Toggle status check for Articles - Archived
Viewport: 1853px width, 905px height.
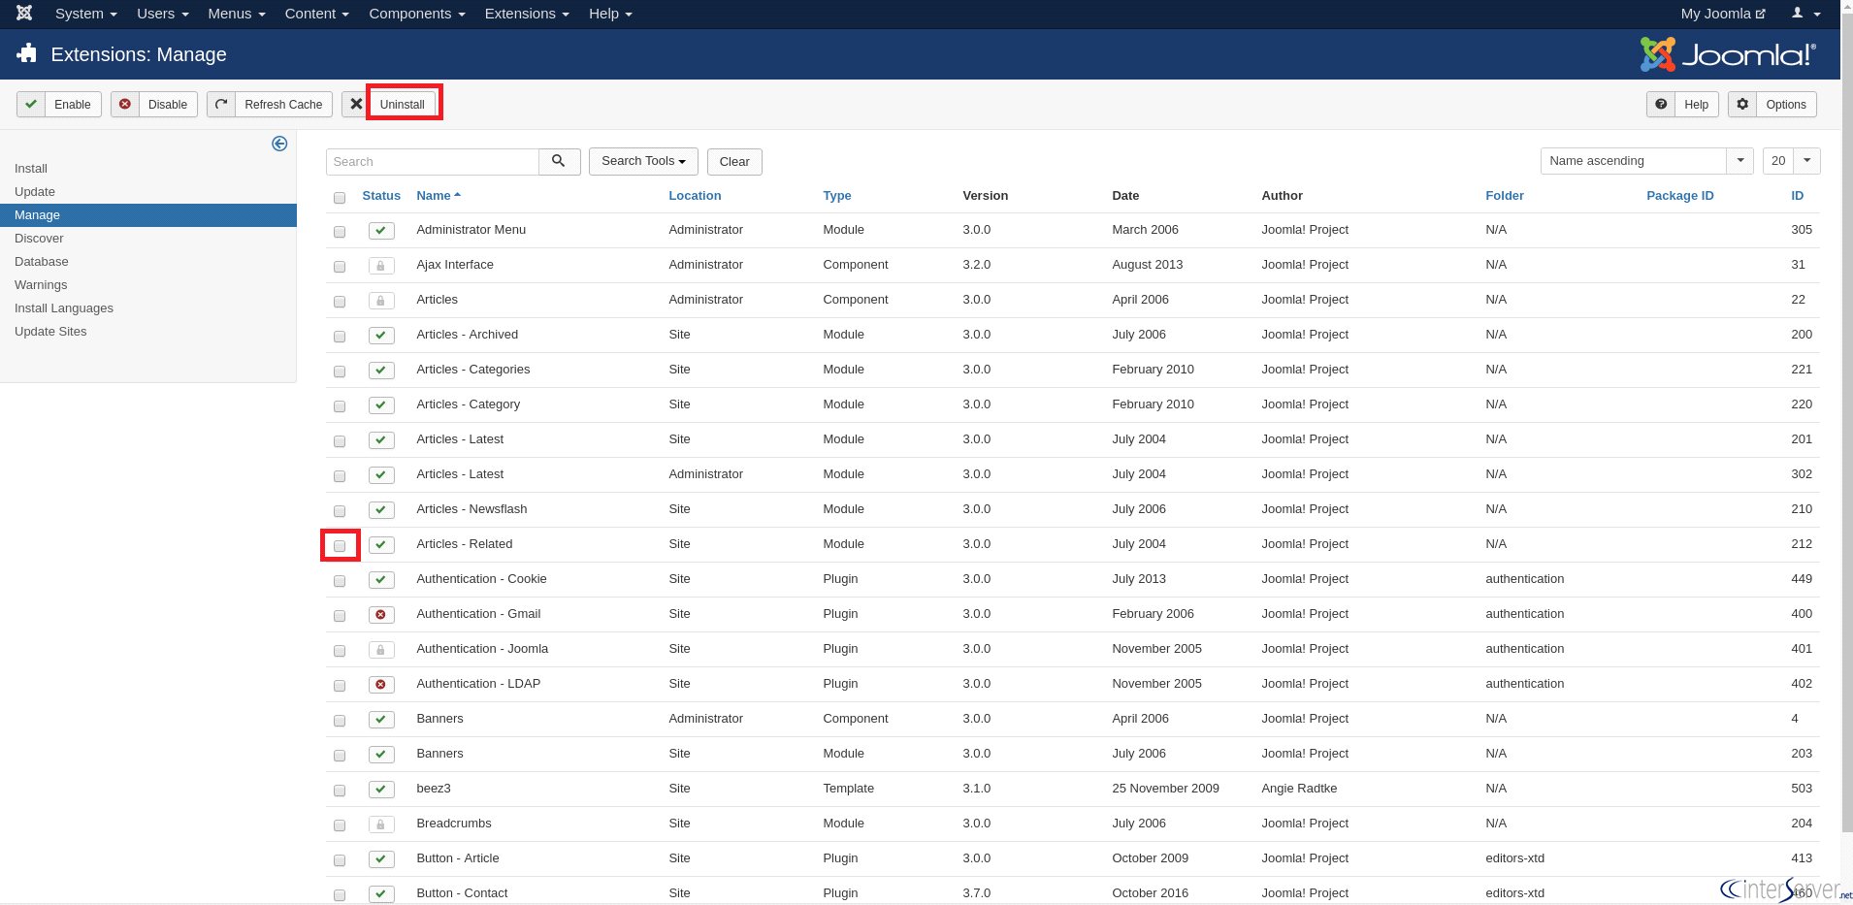pos(381,336)
